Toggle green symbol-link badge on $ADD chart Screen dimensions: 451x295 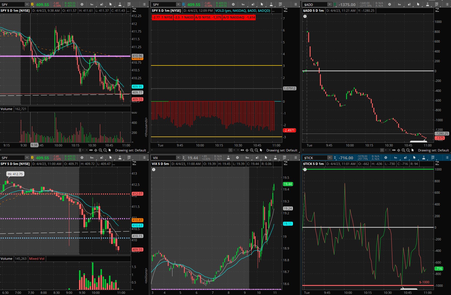coord(335,4)
